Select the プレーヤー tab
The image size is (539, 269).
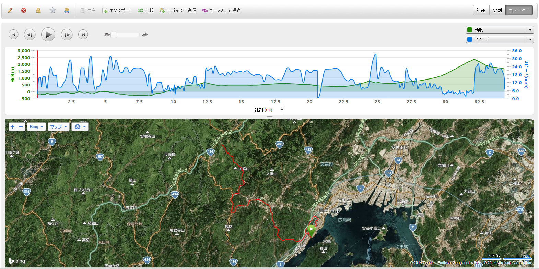click(x=519, y=10)
